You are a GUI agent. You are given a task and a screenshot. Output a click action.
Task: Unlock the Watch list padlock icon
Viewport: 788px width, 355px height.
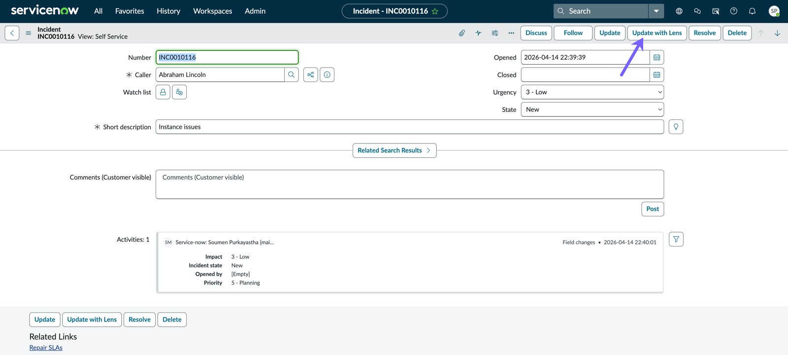pos(163,92)
